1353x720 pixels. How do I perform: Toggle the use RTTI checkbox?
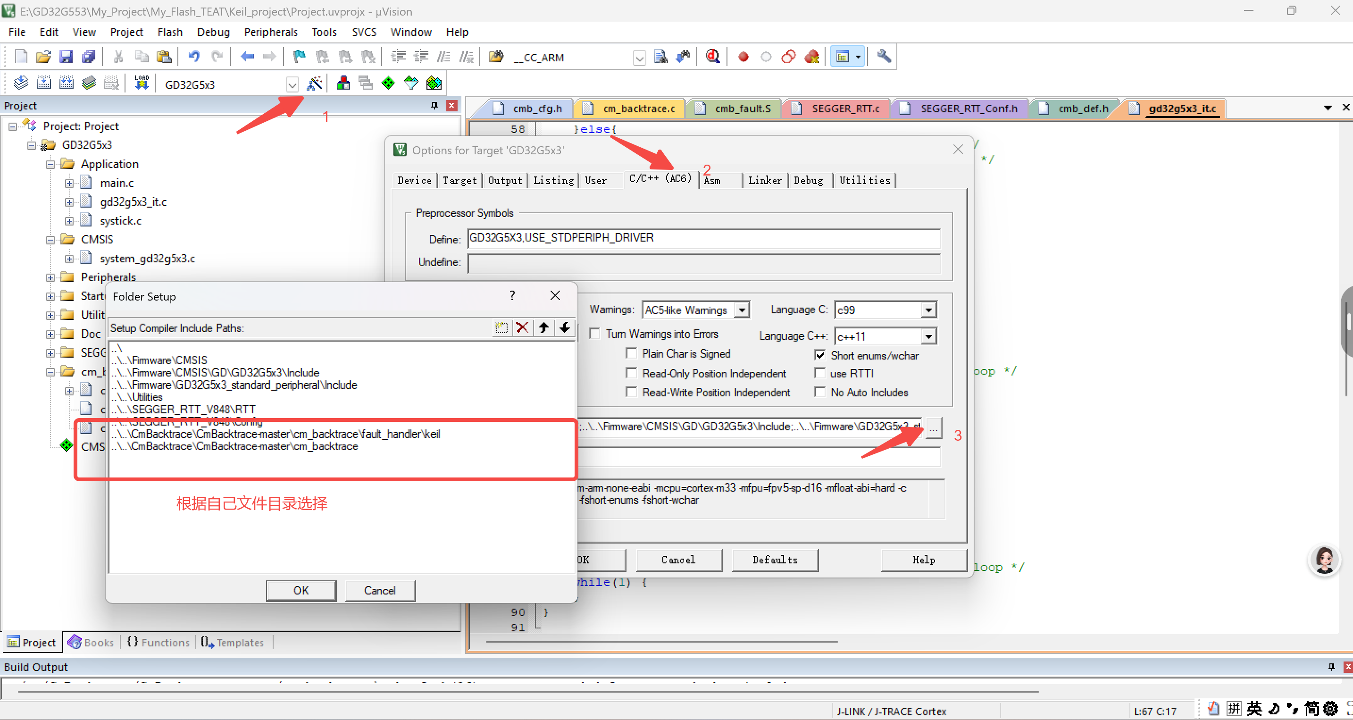pyautogui.click(x=819, y=373)
